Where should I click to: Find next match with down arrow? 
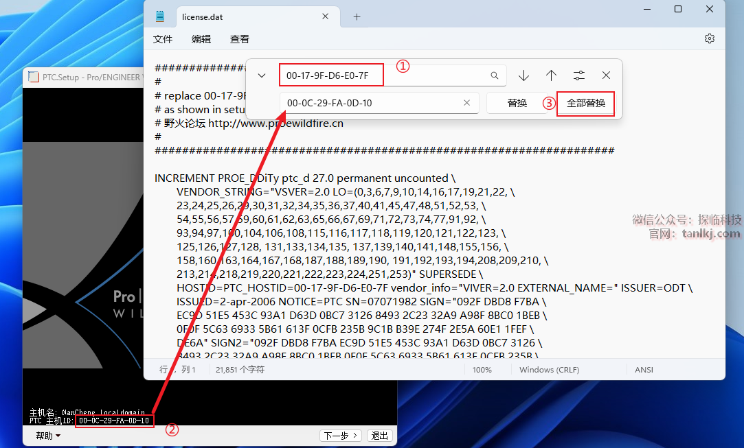[x=524, y=75]
